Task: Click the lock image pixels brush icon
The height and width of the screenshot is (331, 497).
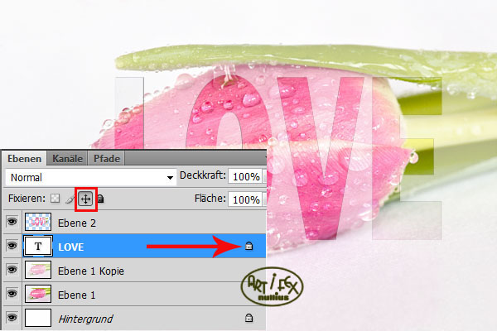Action: coord(70,199)
